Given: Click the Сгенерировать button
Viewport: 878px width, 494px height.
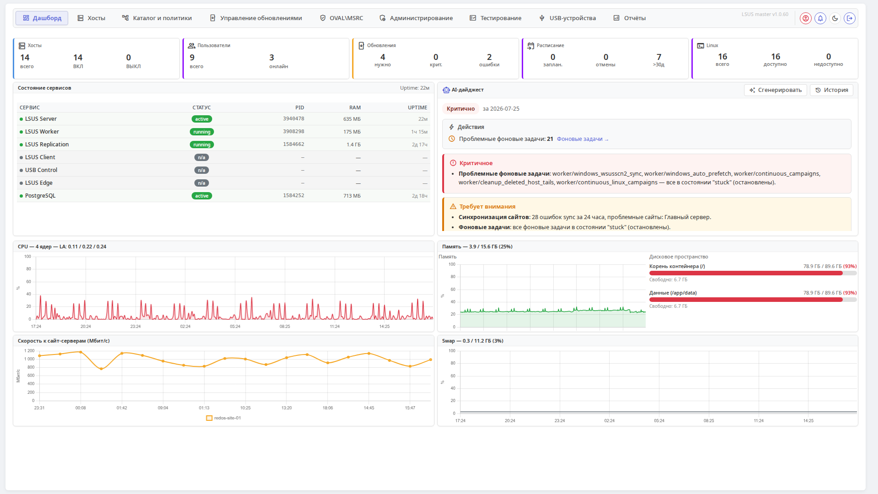Looking at the screenshot, I should (775, 90).
